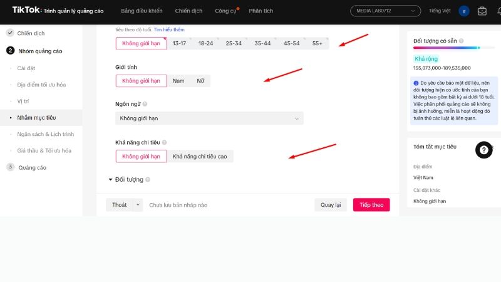Open the Ngôn ngữ language dropdown
Image resolution: width=501 pixels, height=282 pixels.
pos(209,118)
